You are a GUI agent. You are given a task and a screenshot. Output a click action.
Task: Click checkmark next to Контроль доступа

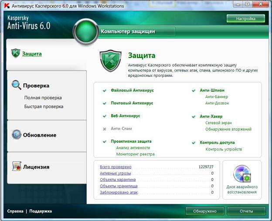coord(194,143)
